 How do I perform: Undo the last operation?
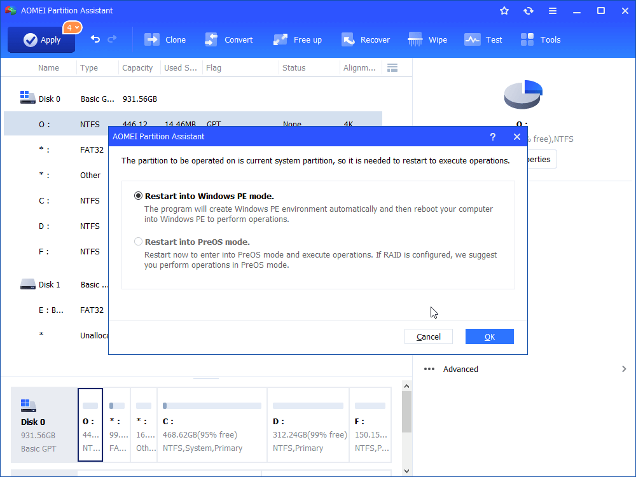click(x=95, y=39)
